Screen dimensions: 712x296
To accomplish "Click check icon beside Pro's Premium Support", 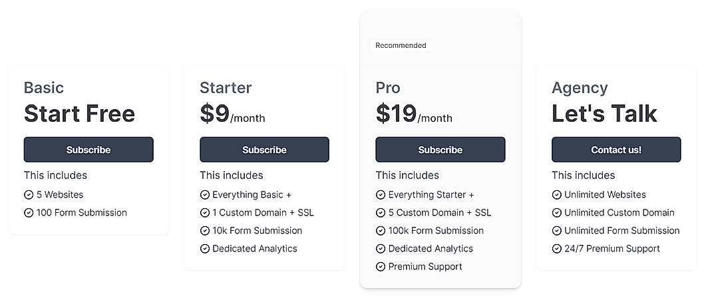I will (x=381, y=267).
